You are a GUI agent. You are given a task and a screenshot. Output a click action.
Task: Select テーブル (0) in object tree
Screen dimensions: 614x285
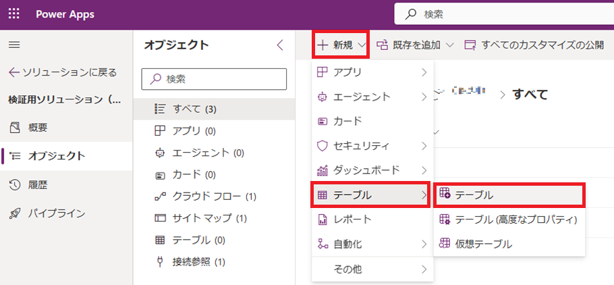coord(214,240)
